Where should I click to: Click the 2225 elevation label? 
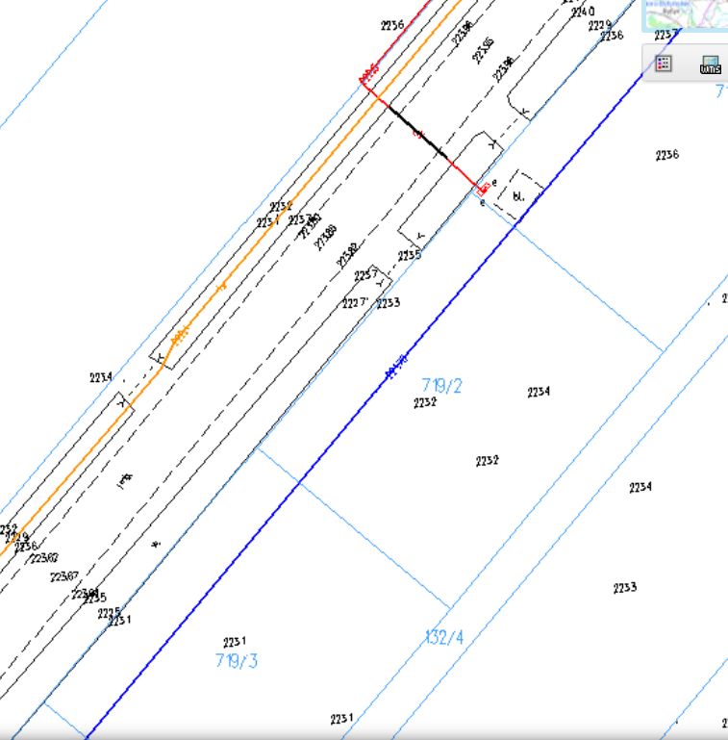point(109,613)
